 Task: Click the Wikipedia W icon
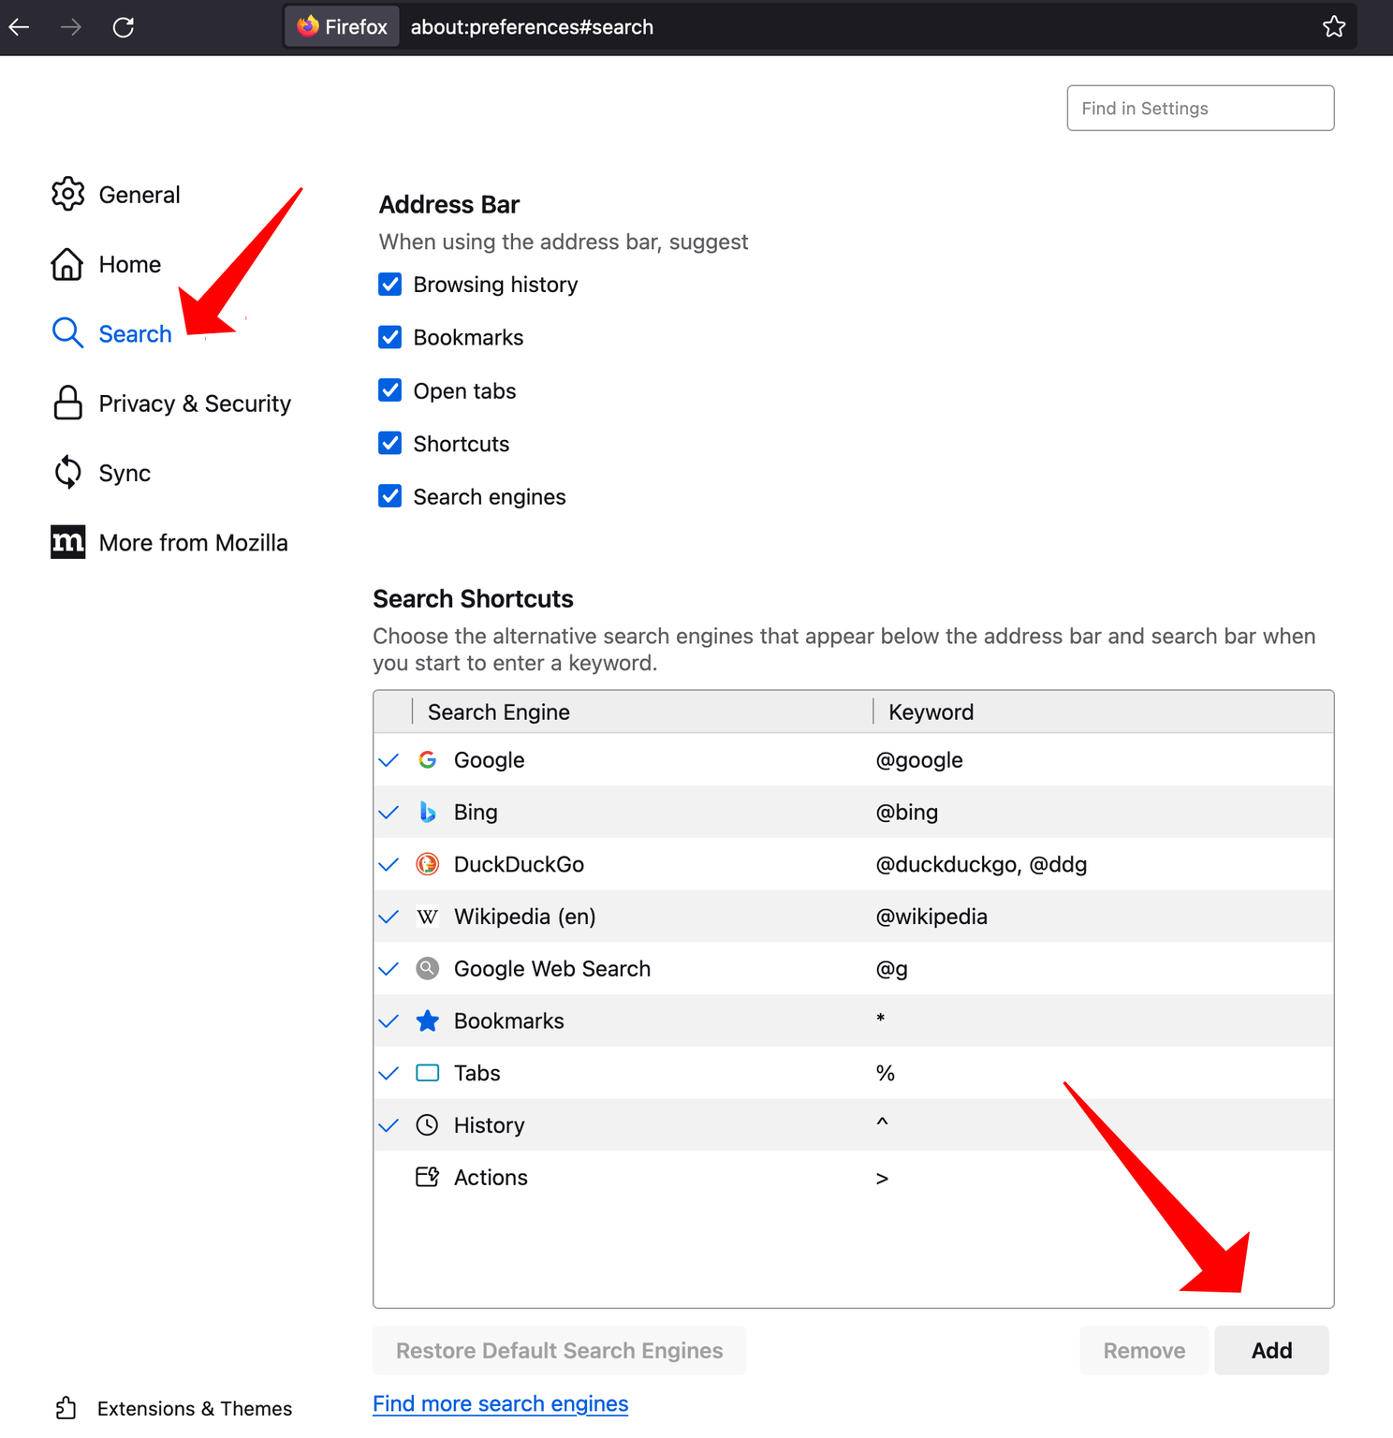428,917
